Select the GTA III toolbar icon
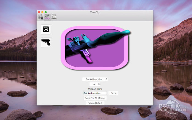This screenshot has height=120, width=192. [x=40, y=17]
